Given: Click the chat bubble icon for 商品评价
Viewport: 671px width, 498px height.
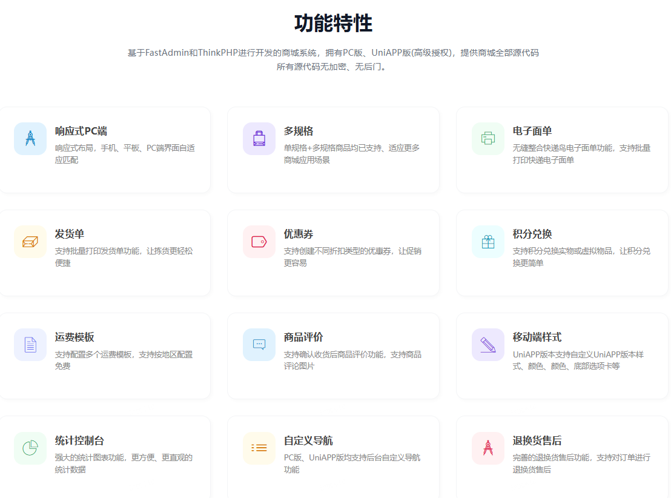Looking at the screenshot, I should pos(259,345).
